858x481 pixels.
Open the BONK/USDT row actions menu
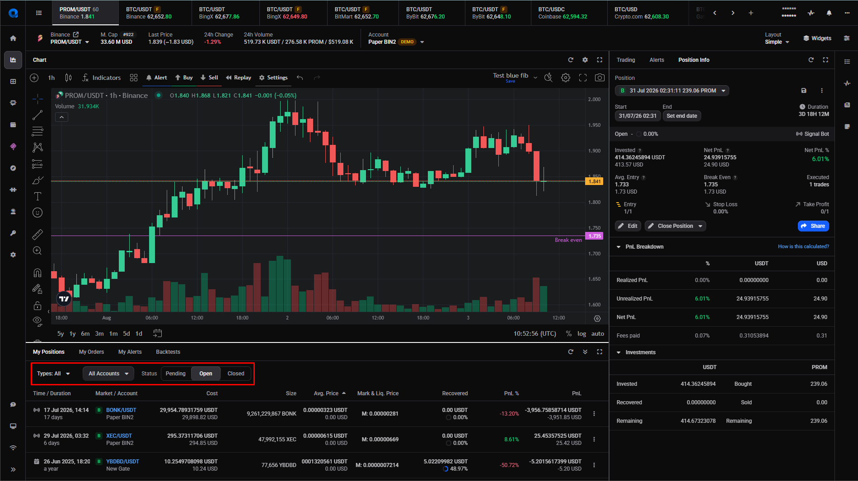pos(594,414)
